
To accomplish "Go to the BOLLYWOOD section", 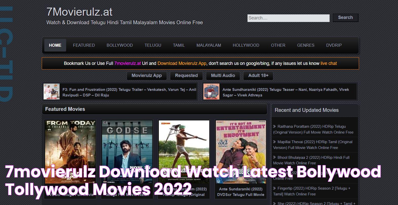I will pos(120,45).
